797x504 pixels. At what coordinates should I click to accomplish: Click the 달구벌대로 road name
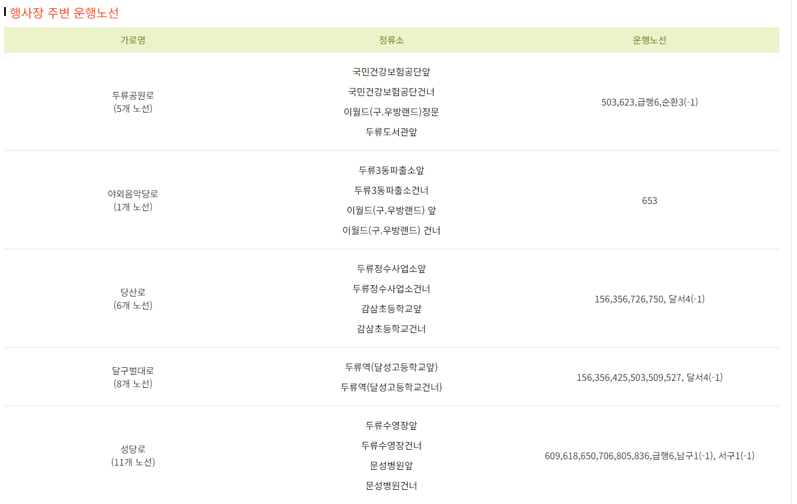click(x=133, y=371)
